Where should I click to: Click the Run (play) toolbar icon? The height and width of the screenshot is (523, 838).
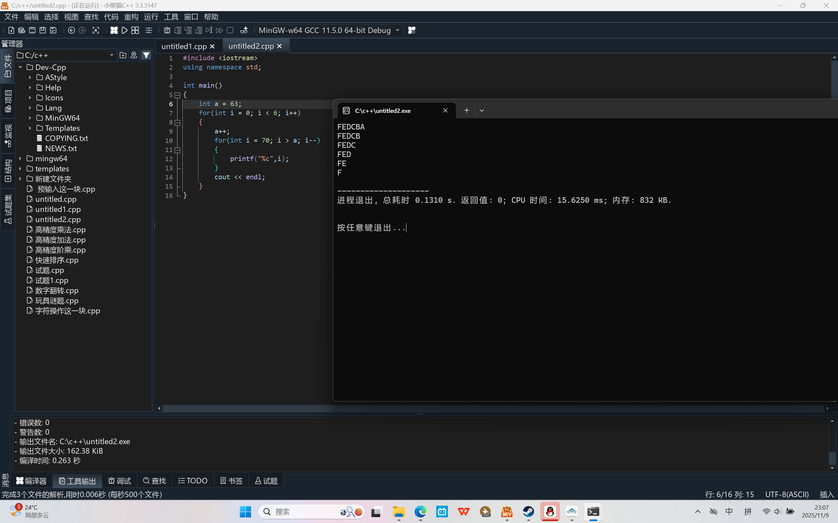[x=125, y=30]
